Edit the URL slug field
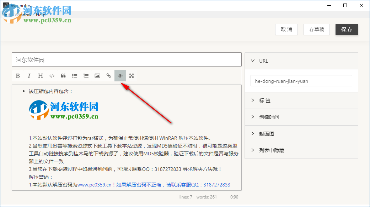Viewport: 370px width, 207px height. pos(301,81)
